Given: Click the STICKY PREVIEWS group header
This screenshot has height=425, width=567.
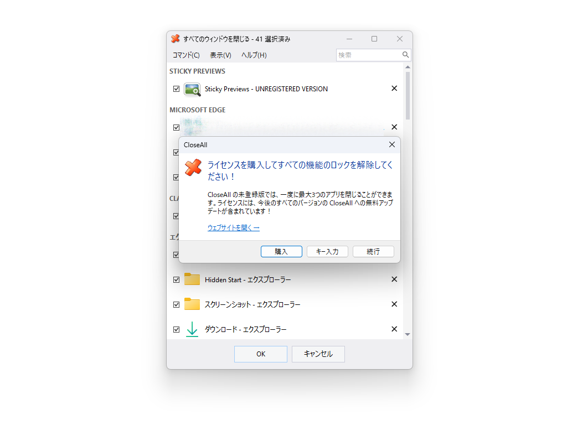Looking at the screenshot, I should [x=197, y=71].
